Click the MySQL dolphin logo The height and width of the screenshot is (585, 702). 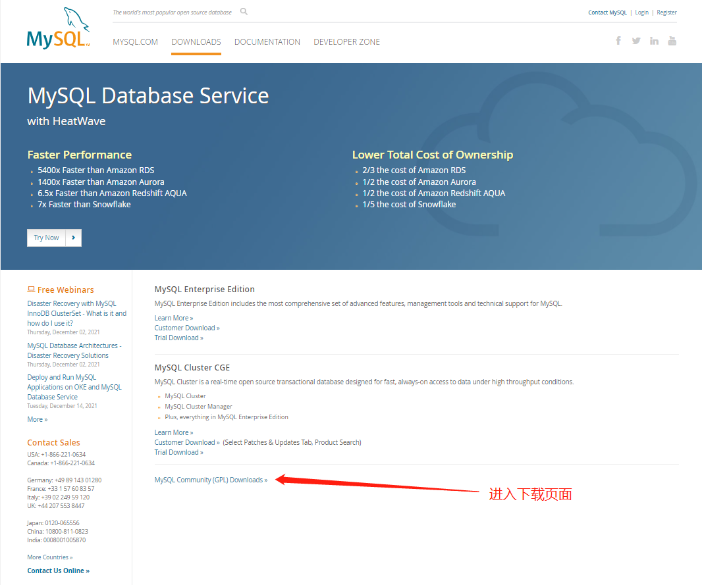pos(59,28)
